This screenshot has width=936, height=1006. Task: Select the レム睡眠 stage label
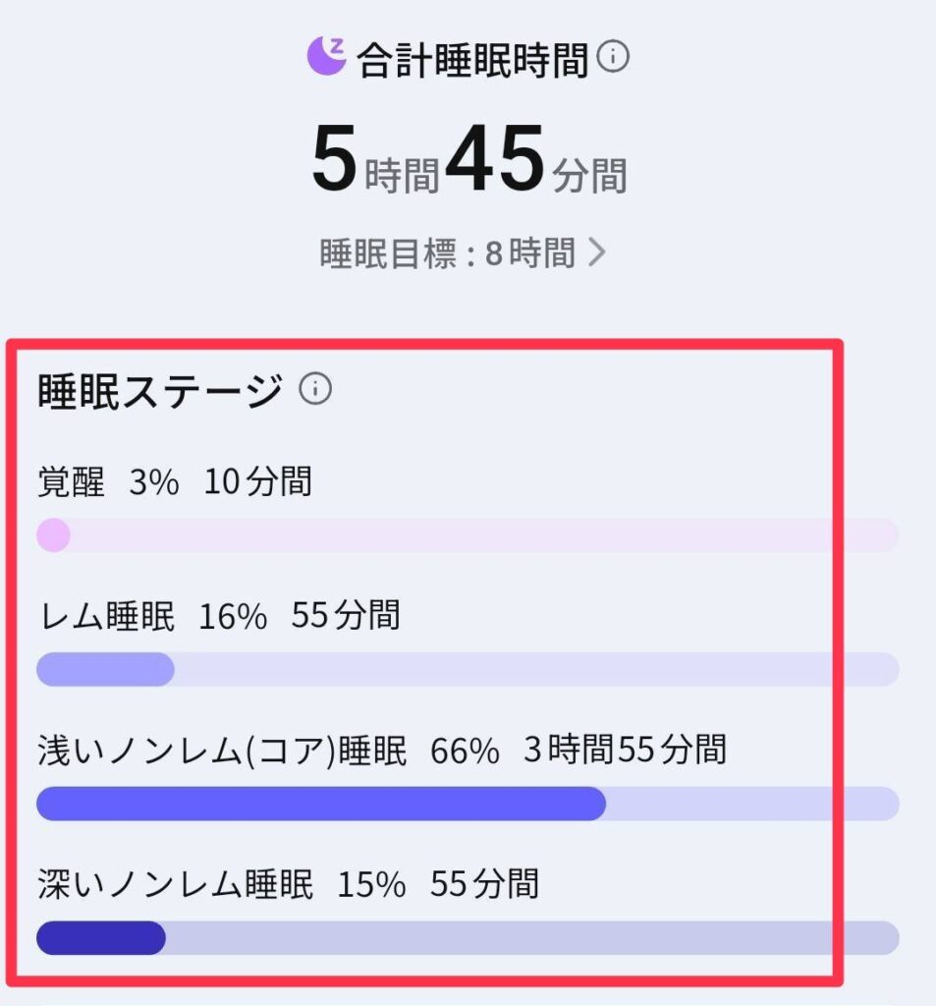point(106,616)
